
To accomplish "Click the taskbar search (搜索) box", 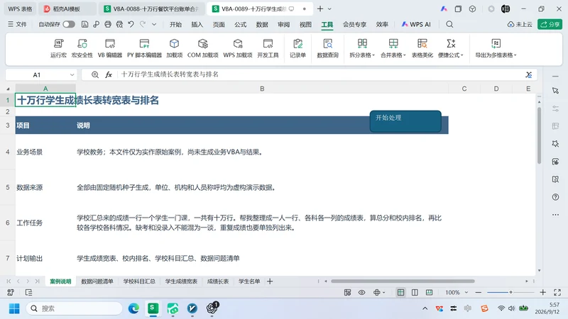I will (x=75, y=308).
